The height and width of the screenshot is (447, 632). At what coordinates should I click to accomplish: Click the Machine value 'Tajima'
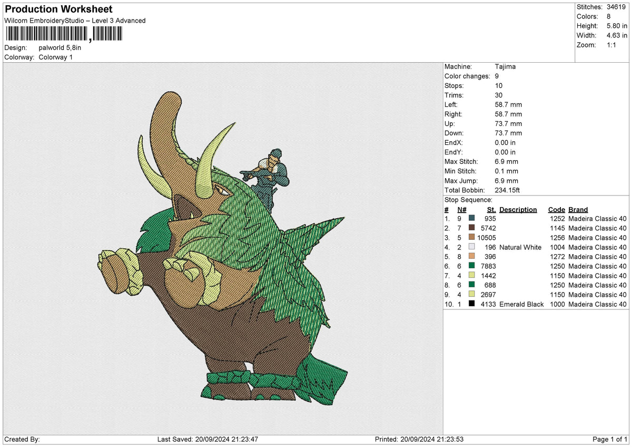point(506,67)
